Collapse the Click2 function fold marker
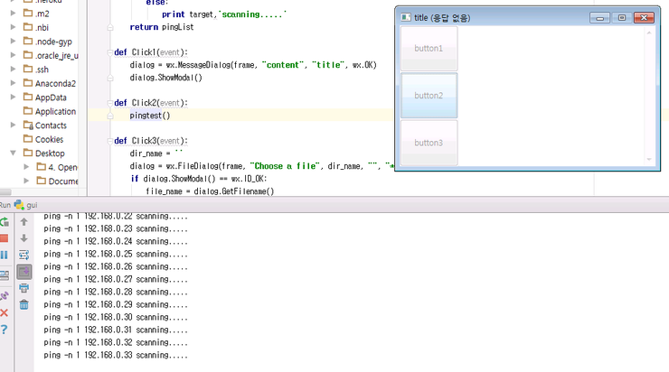 click(109, 103)
